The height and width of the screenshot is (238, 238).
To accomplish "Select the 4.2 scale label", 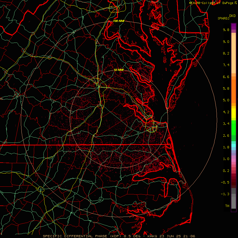I will pos(226,112).
